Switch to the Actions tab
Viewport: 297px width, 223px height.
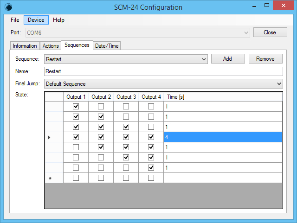[x=51, y=46]
